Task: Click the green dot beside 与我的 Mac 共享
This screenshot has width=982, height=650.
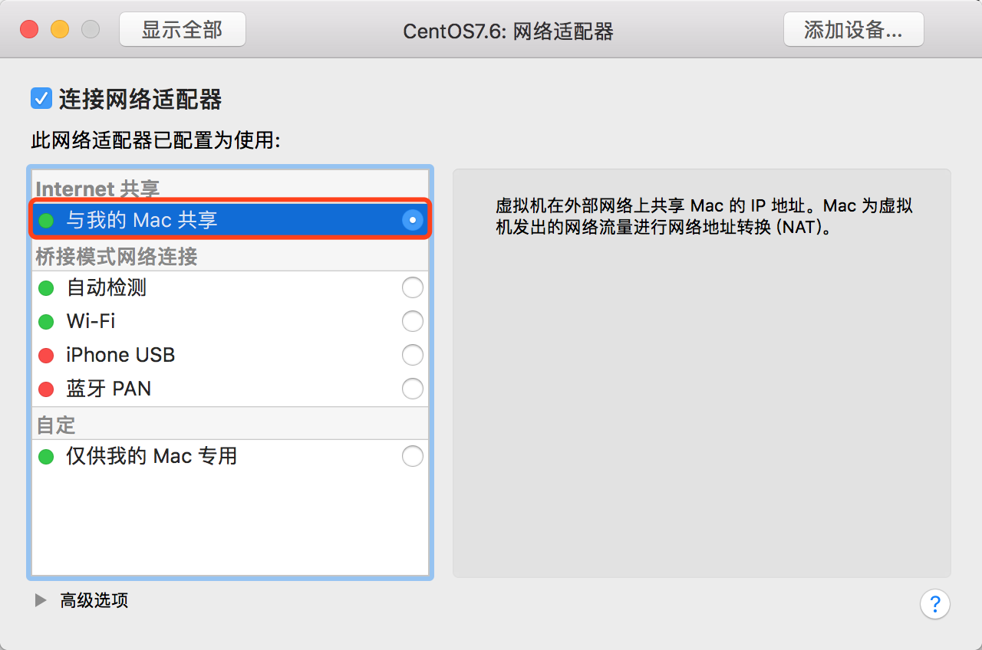Action: coord(46,221)
